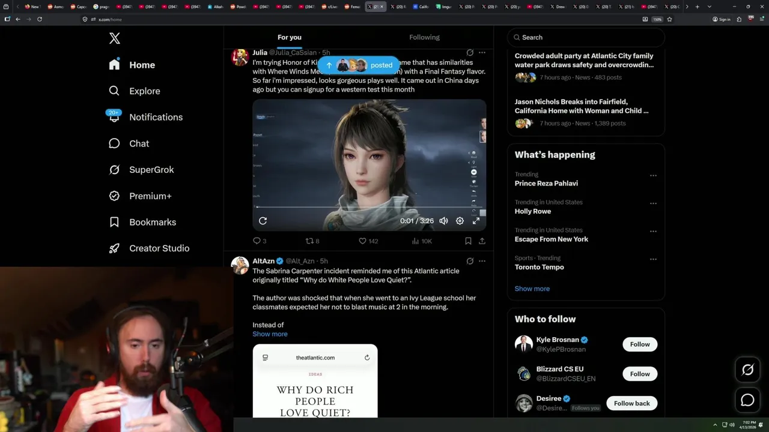Open Escape From New York trend
The width and height of the screenshot is (769, 432).
(552, 239)
